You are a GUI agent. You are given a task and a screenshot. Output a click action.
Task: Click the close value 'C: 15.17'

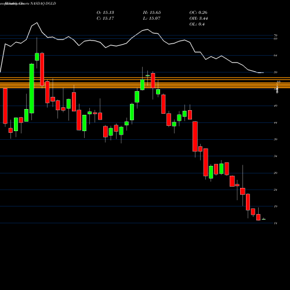[x=105, y=19]
